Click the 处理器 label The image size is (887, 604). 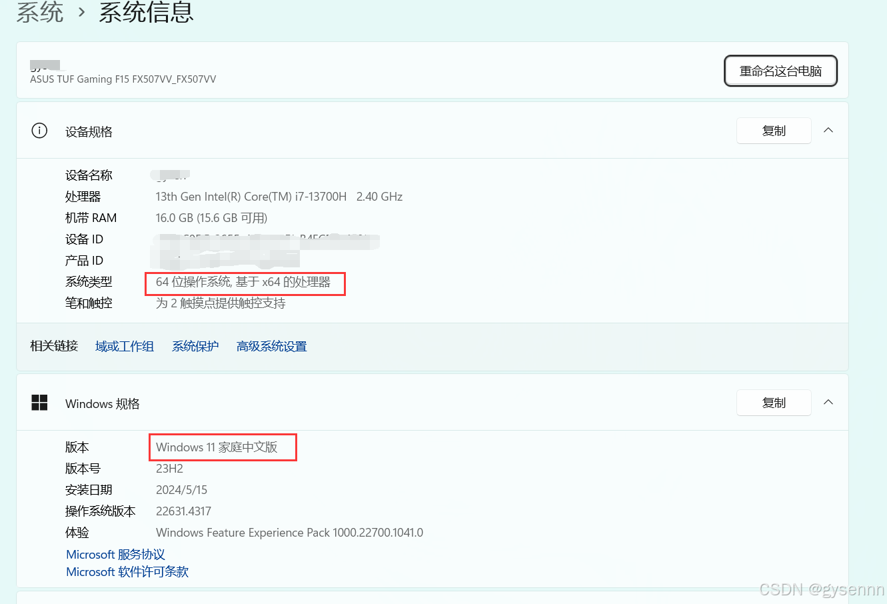click(83, 197)
